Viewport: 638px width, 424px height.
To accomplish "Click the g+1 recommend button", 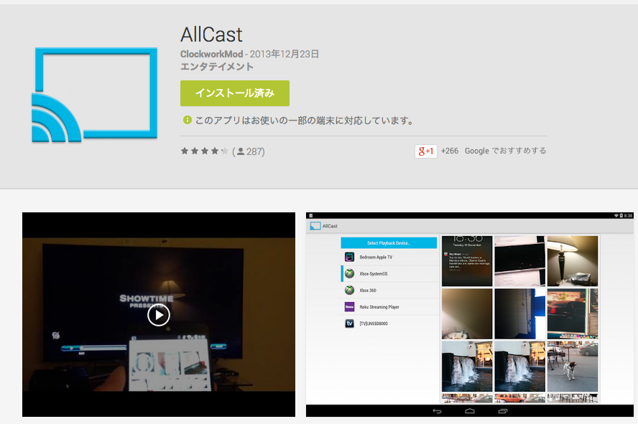I will 425,151.
